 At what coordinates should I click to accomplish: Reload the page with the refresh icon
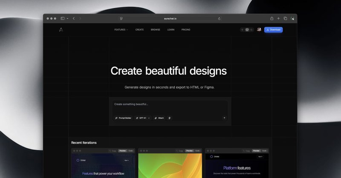pyautogui.click(x=219, y=19)
